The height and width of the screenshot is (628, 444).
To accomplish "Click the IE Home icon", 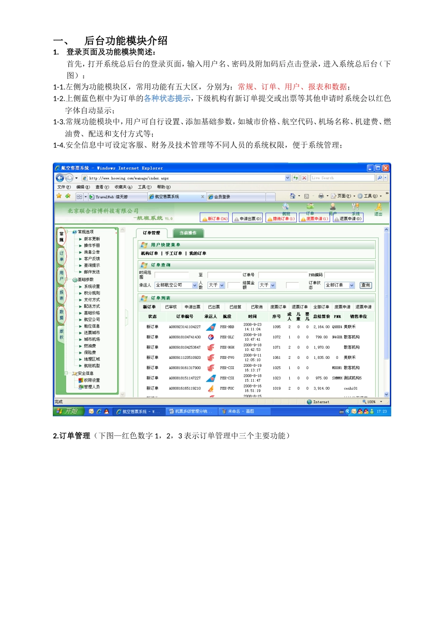I will pyautogui.click(x=293, y=196).
